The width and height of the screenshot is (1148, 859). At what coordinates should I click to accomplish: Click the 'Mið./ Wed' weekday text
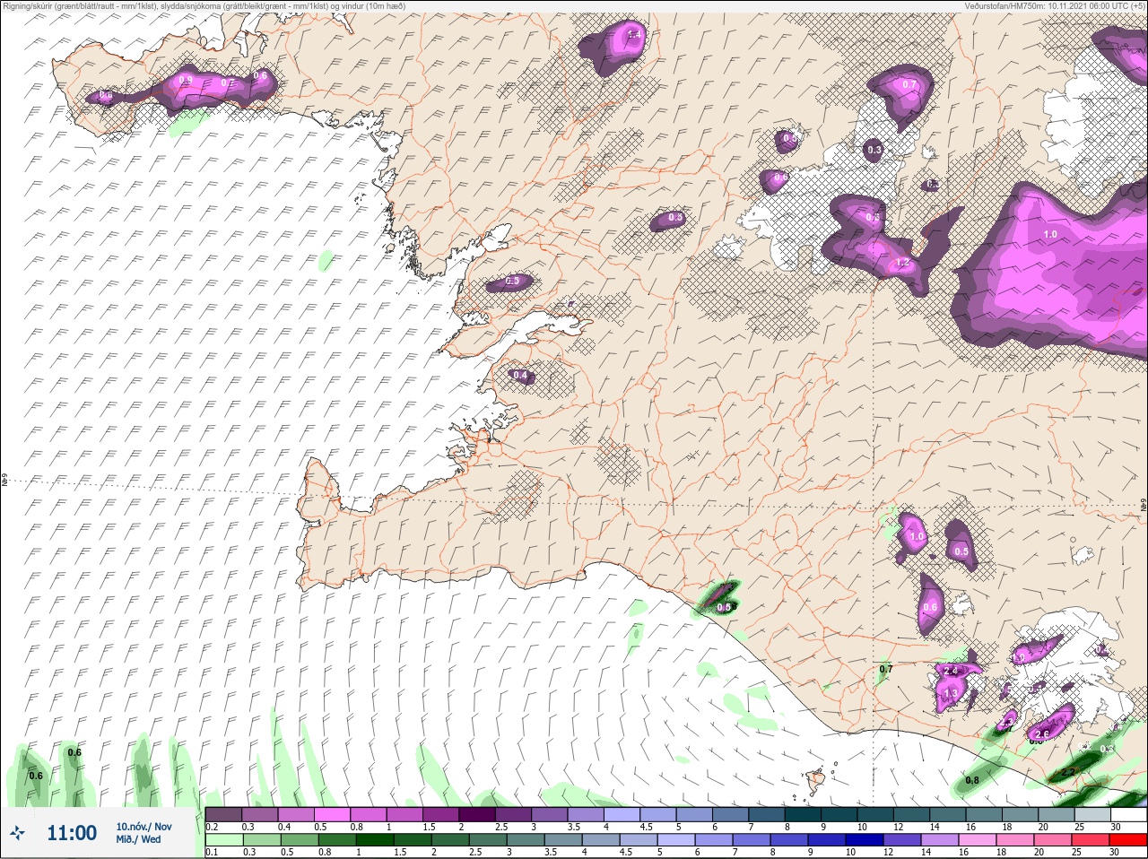click(x=138, y=839)
